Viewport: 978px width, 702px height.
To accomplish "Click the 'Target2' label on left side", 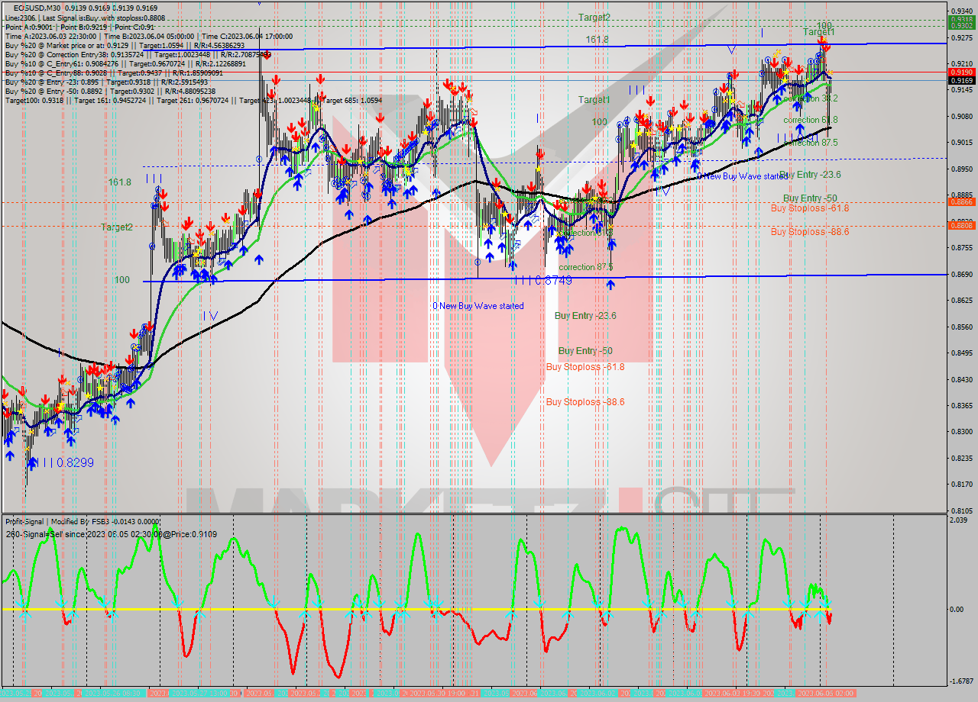I will 116,227.
